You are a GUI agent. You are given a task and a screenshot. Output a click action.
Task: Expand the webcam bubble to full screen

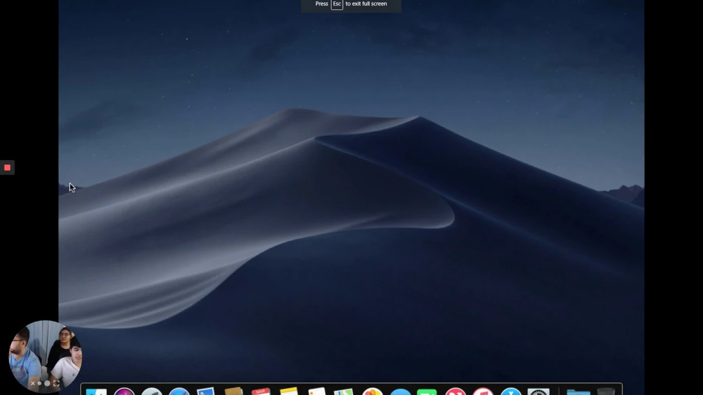click(56, 383)
